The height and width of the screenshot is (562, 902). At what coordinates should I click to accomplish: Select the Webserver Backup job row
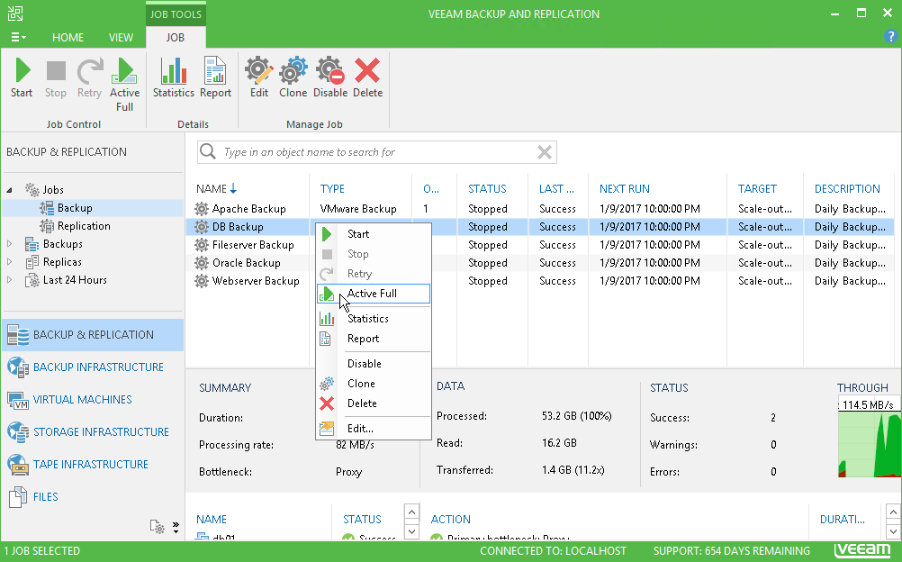[x=539, y=281]
